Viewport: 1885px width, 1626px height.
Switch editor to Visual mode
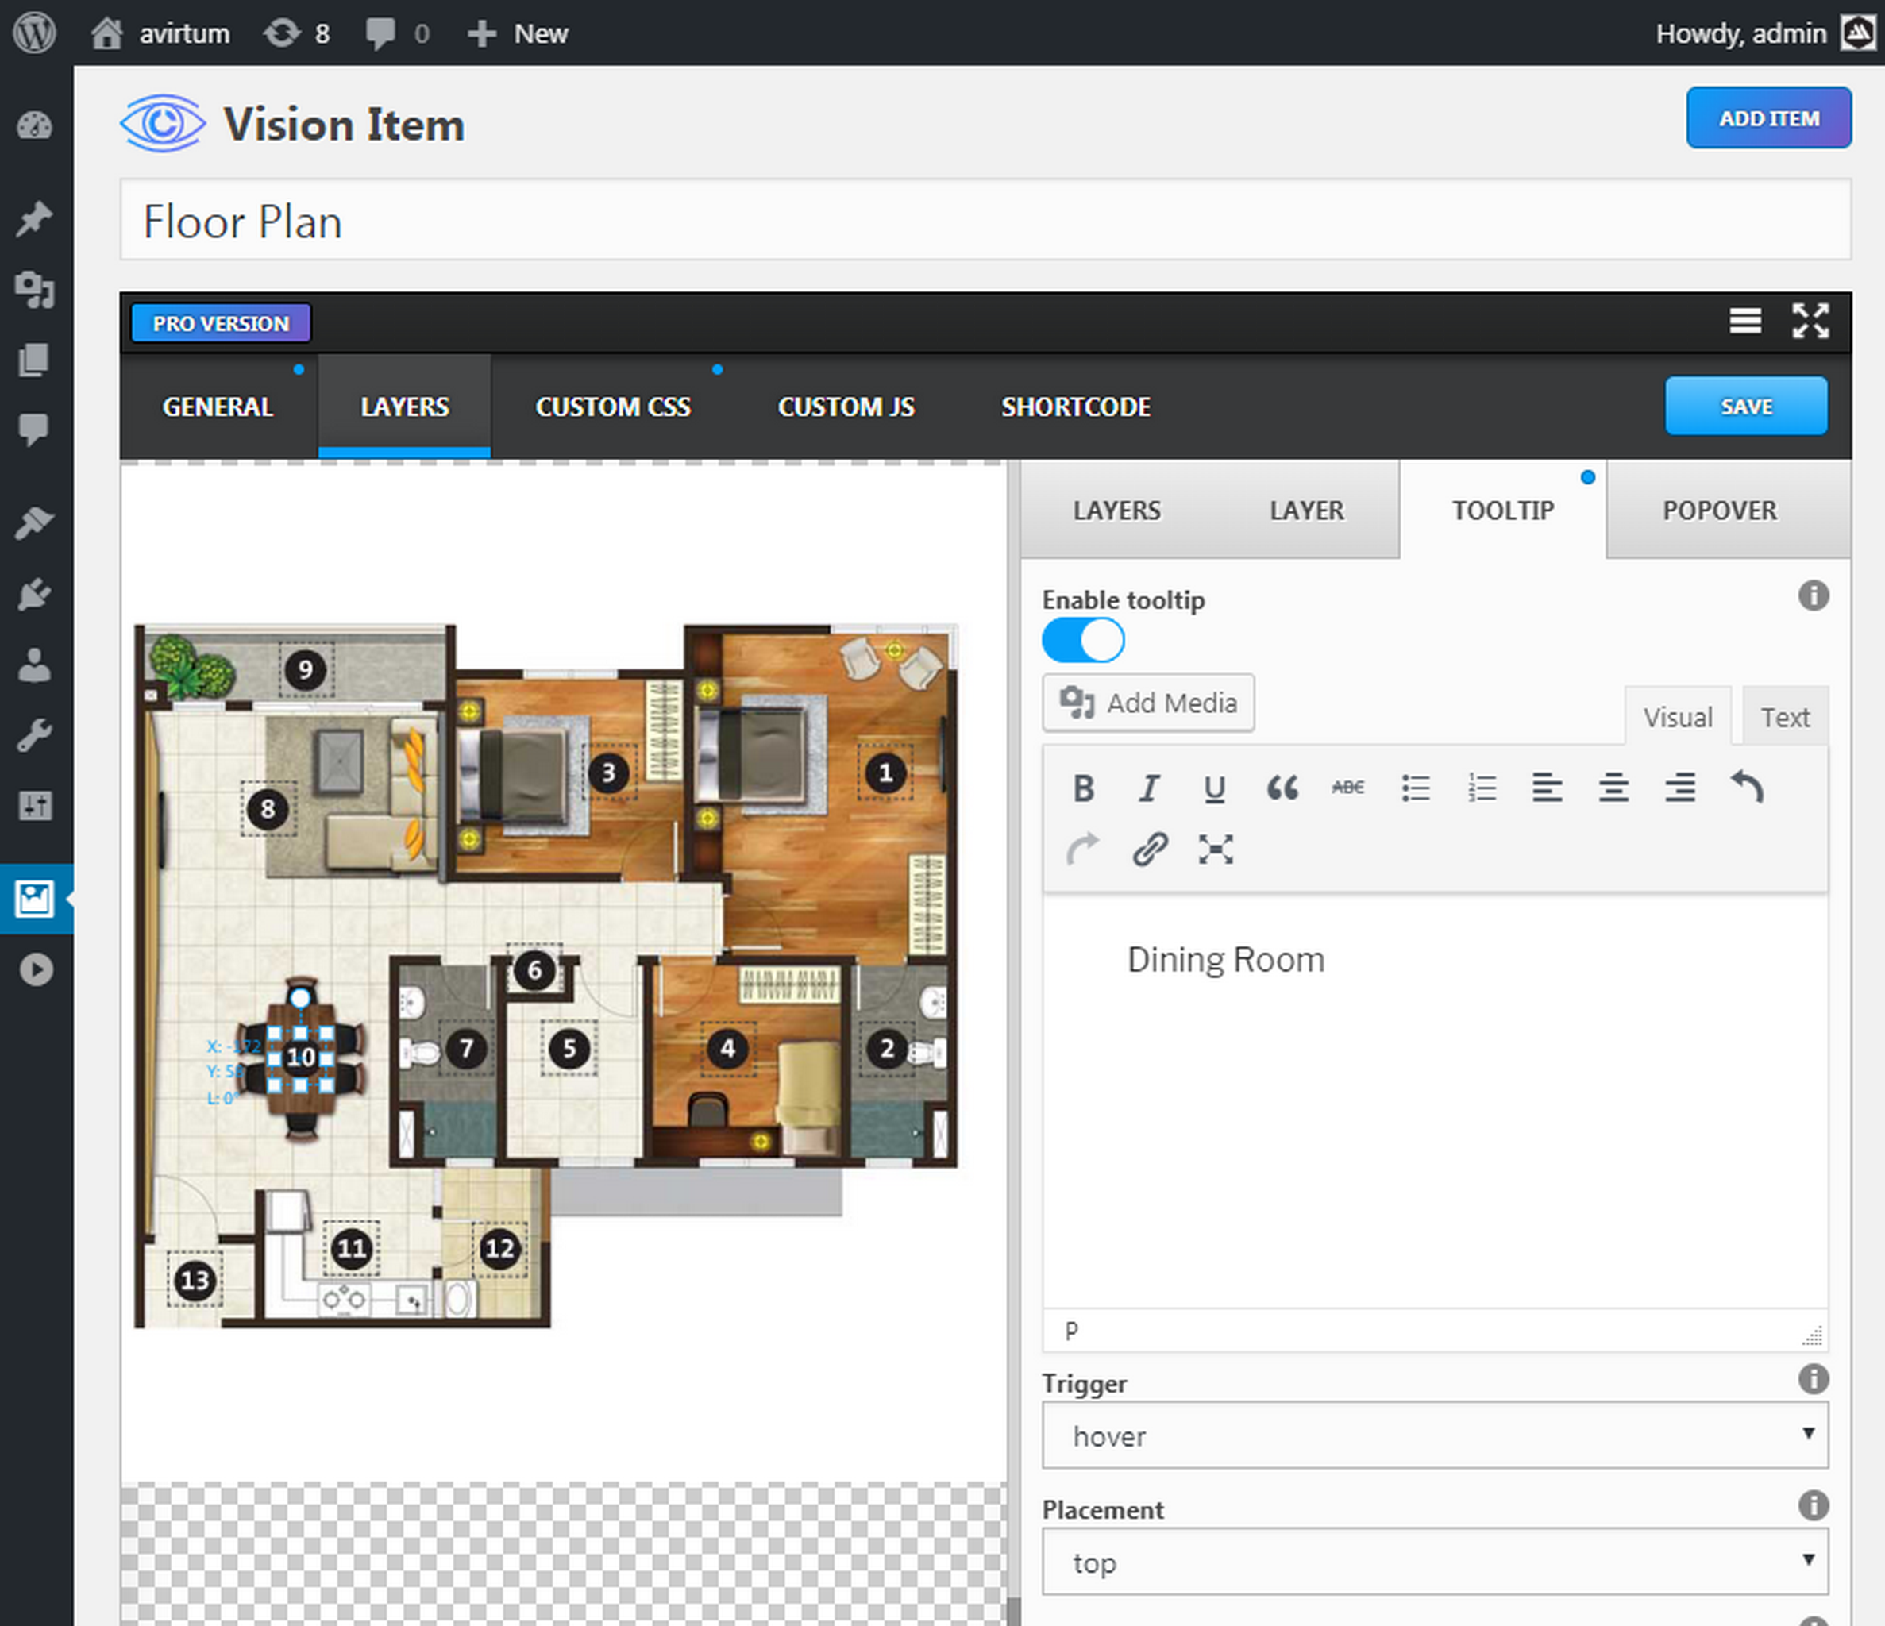(x=1678, y=717)
